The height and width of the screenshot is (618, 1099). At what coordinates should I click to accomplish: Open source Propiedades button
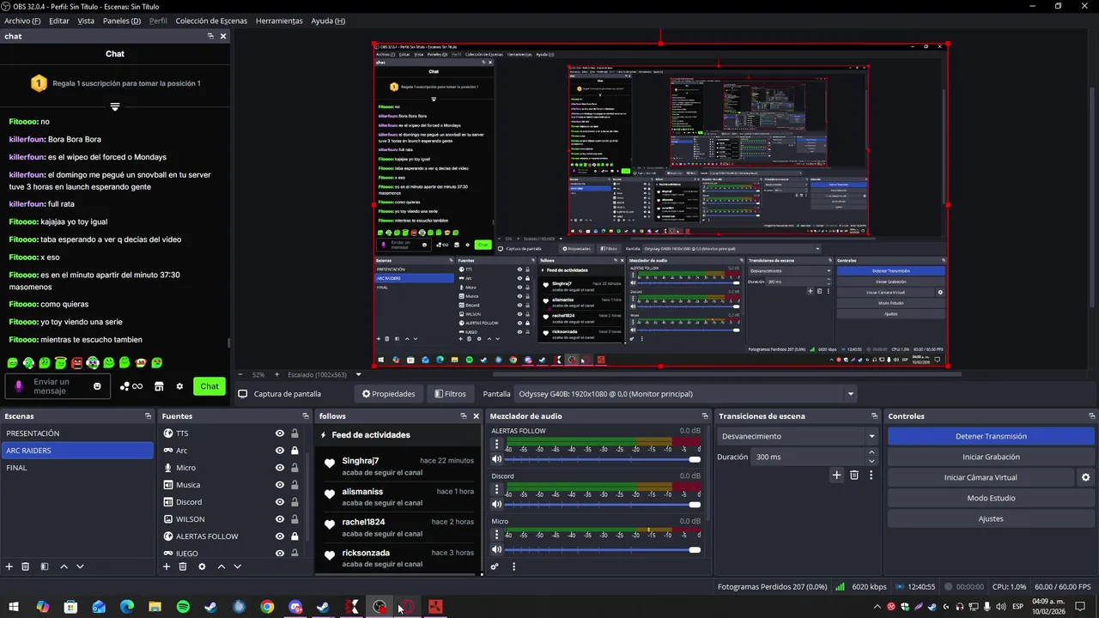point(388,394)
